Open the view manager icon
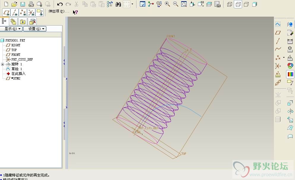Screen dimensions: 295x180 pos(217,4)
